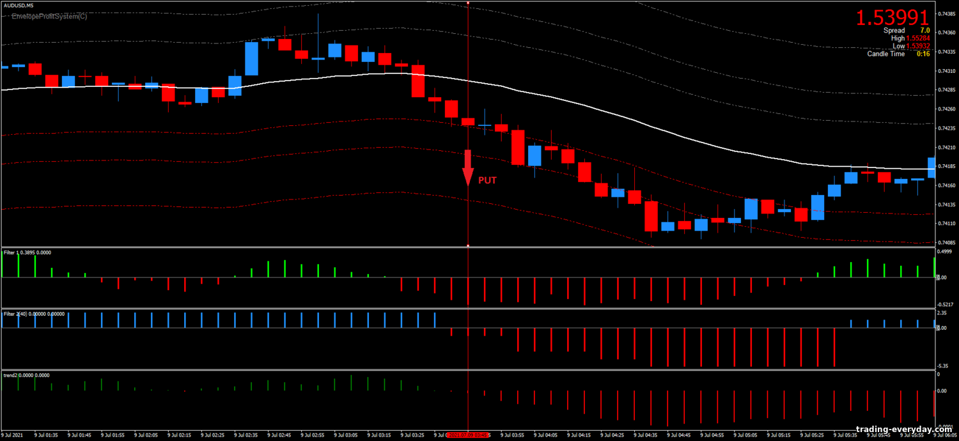Click the 0.74335 price axis label
Image resolution: width=959 pixels, height=441 pixels.
(x=947, y=52)
